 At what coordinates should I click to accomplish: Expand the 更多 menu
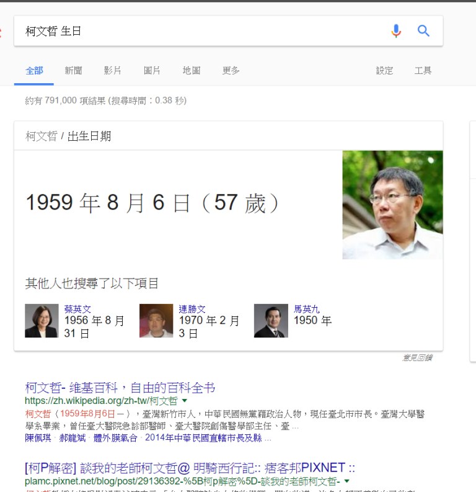[x=231, y=71]
